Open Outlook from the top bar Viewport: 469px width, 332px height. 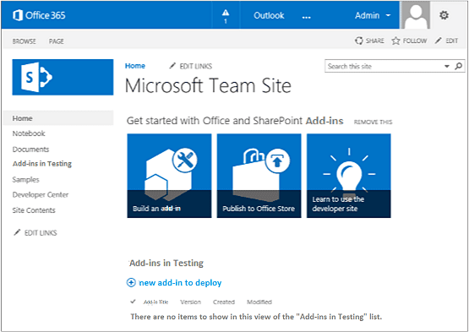269,15
